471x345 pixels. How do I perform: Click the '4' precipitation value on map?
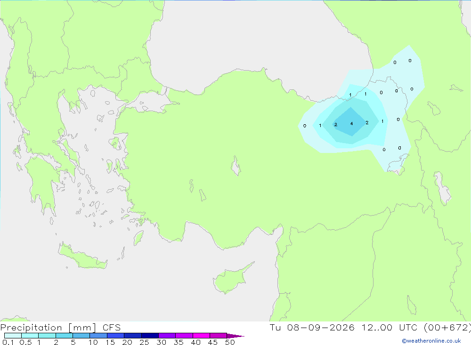coord(351,124)
